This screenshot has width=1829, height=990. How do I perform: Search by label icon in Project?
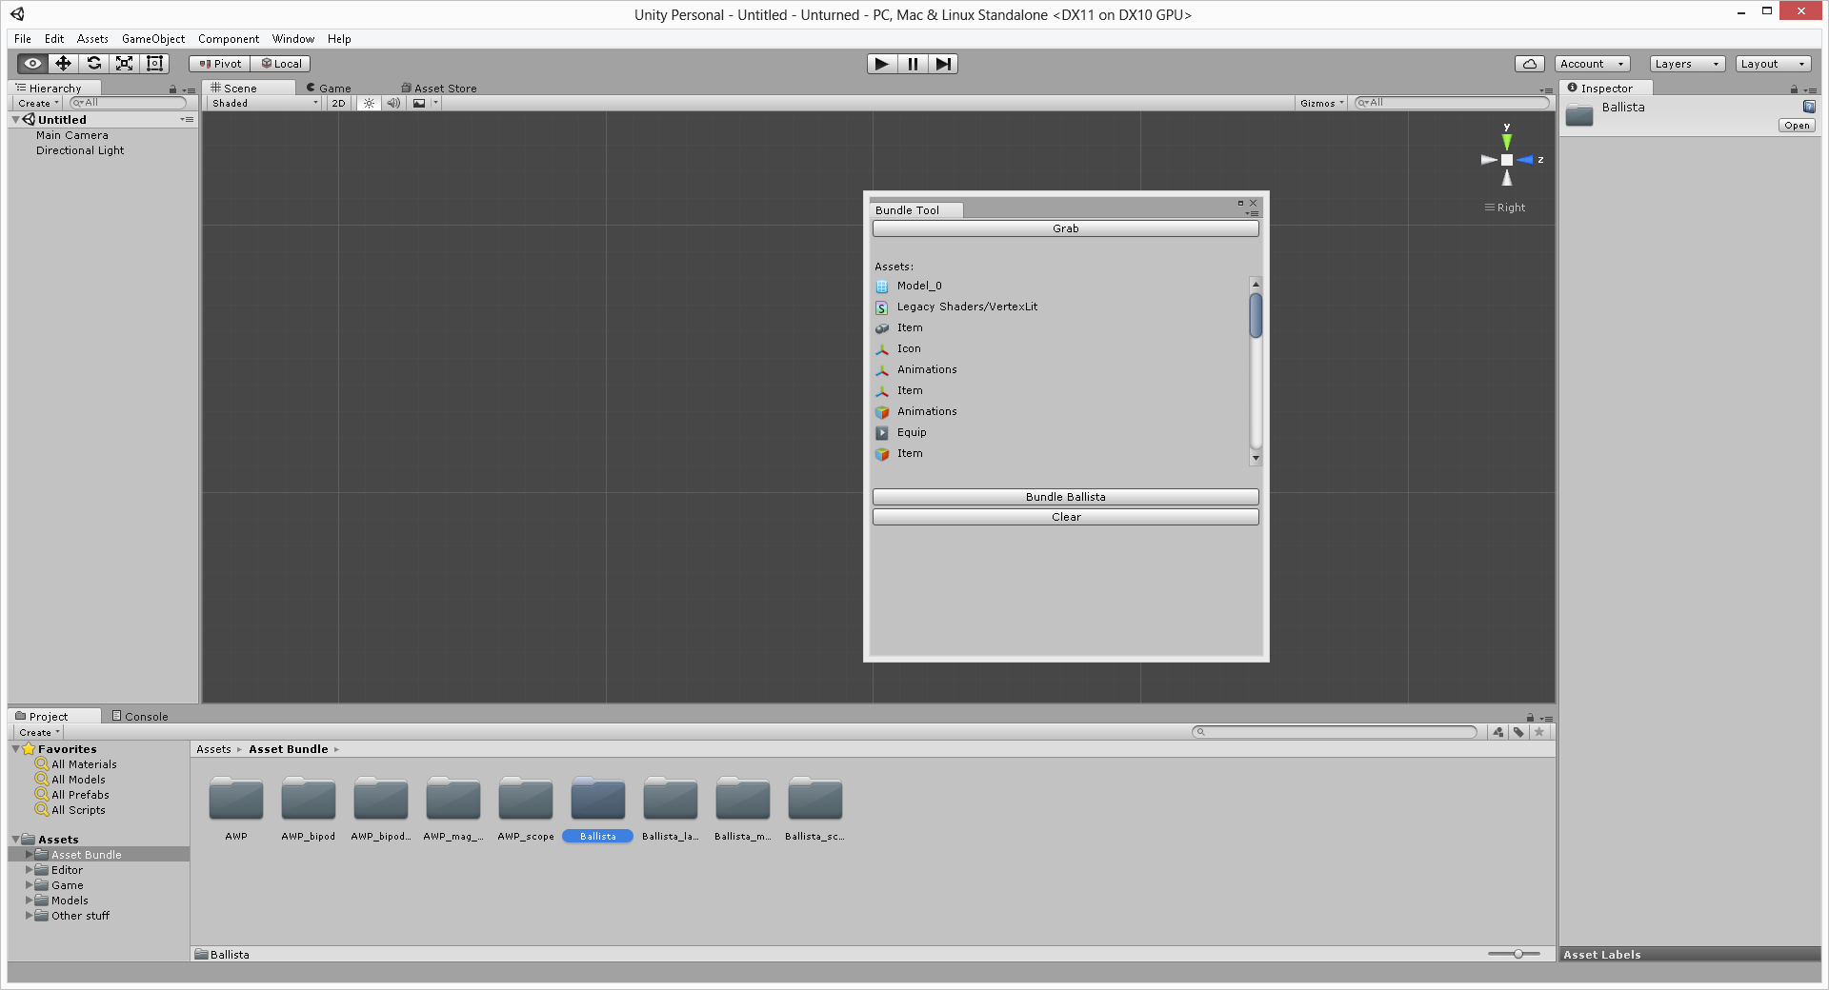1518,732
